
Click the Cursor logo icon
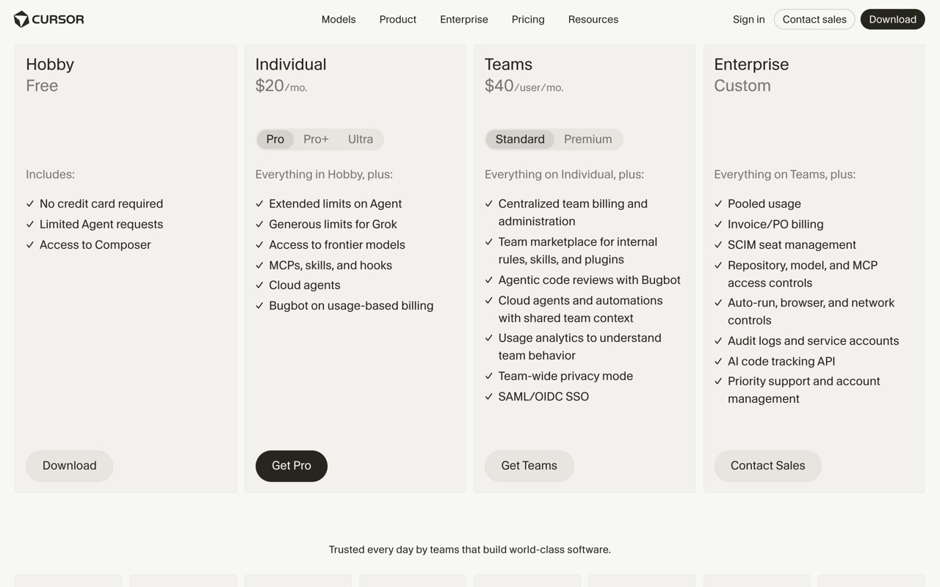(21, 20)
